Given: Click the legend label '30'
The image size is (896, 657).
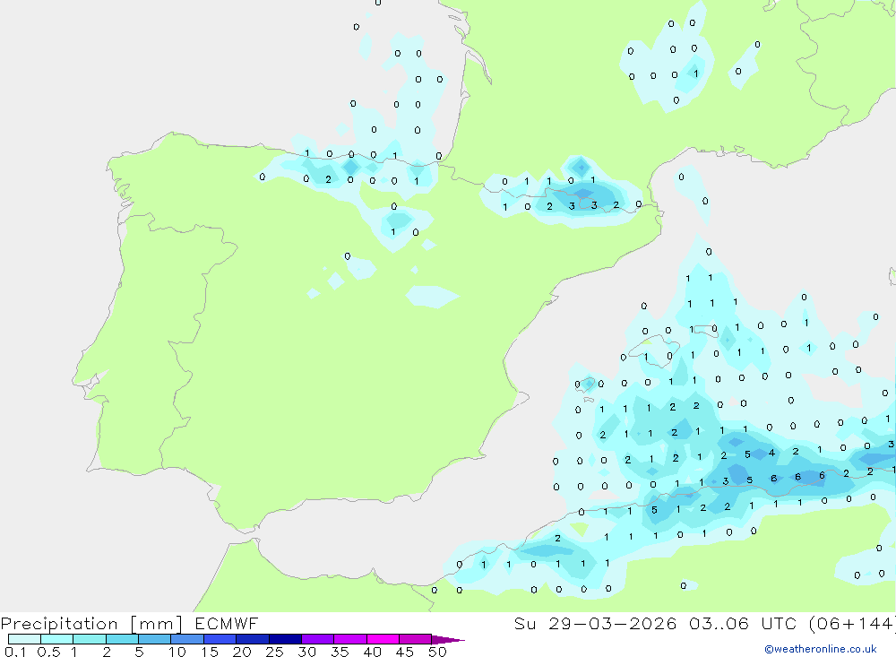Looking at the screenshot, I should click(306, 652).
